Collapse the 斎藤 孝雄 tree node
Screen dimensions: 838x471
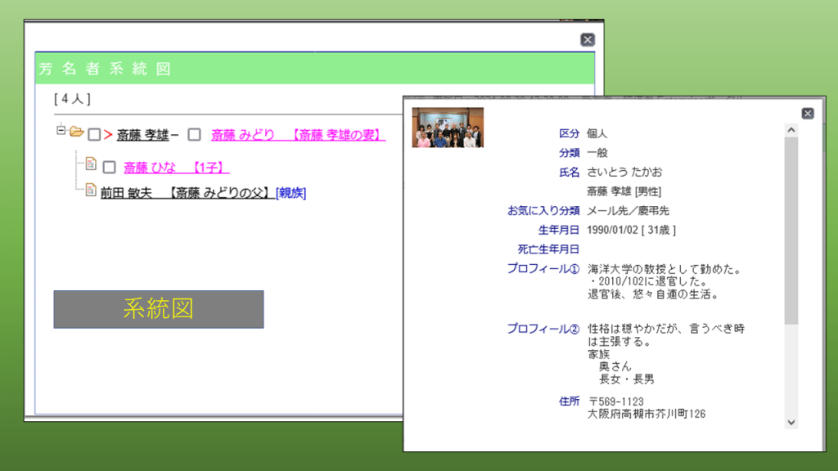click(61, 130)
